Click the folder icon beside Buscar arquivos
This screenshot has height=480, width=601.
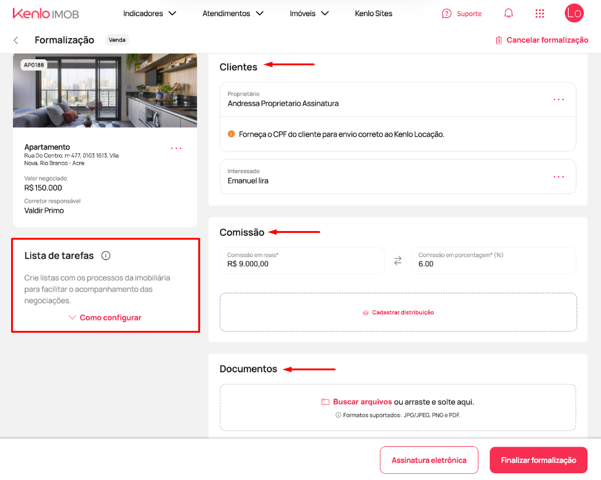pyautogui.click(x=325, y=402)
